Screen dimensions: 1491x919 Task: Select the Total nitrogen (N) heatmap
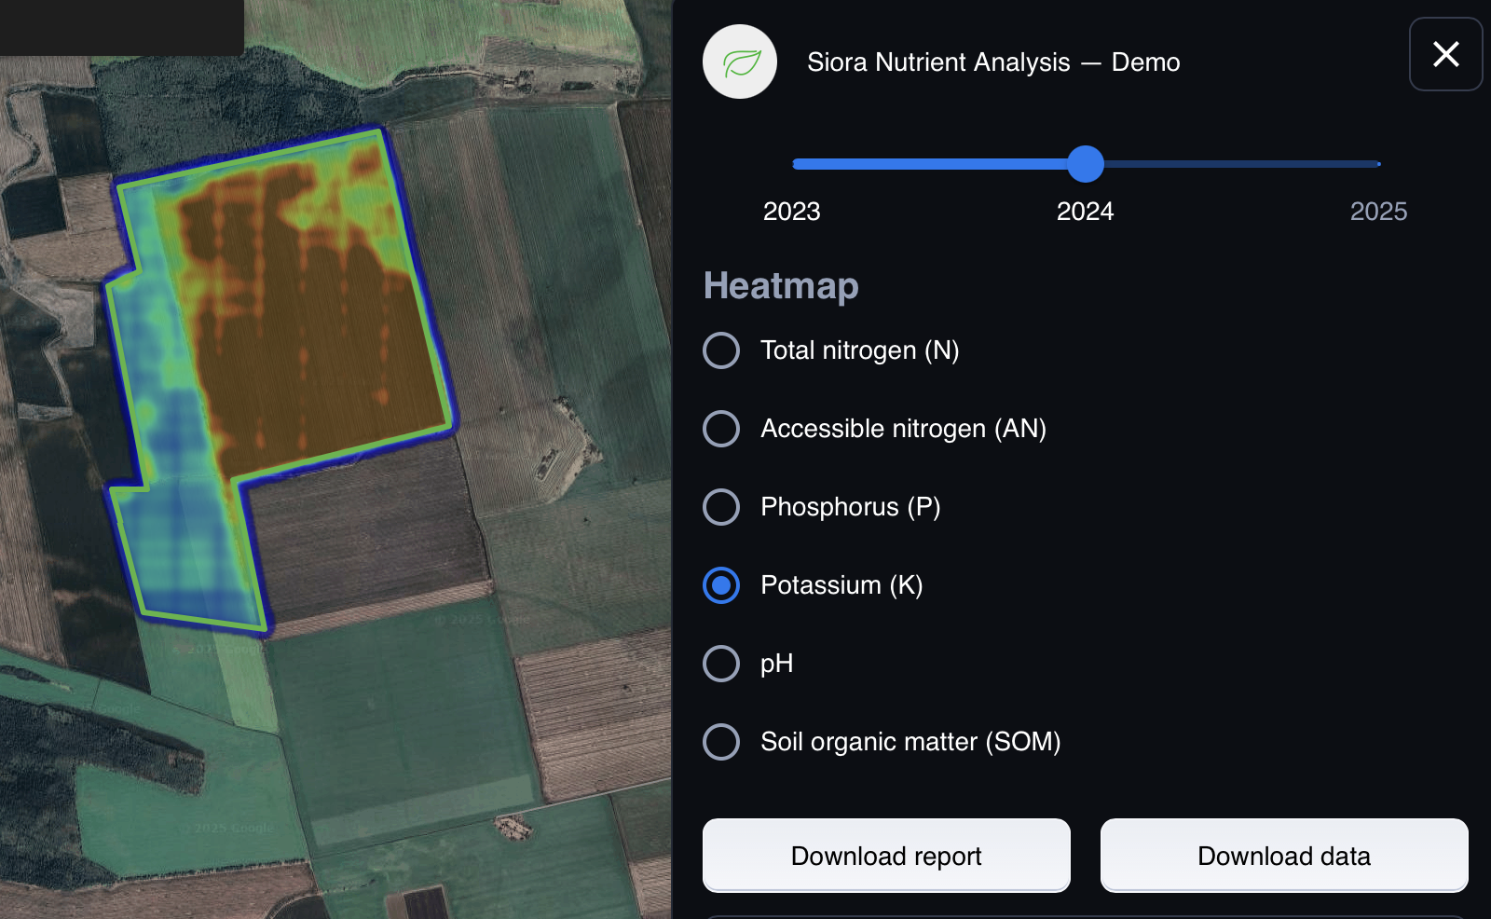point(721,350)
